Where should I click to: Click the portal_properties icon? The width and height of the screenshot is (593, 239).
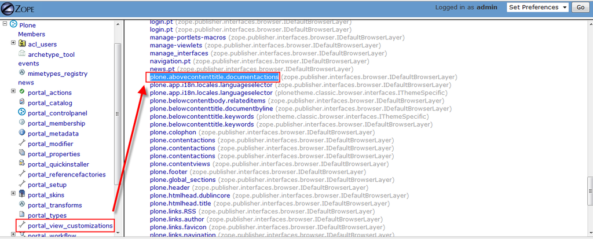[22, 153]
